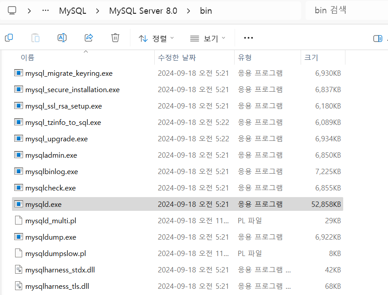Click file name mysql_secure_installation.exe

point(72,90)
